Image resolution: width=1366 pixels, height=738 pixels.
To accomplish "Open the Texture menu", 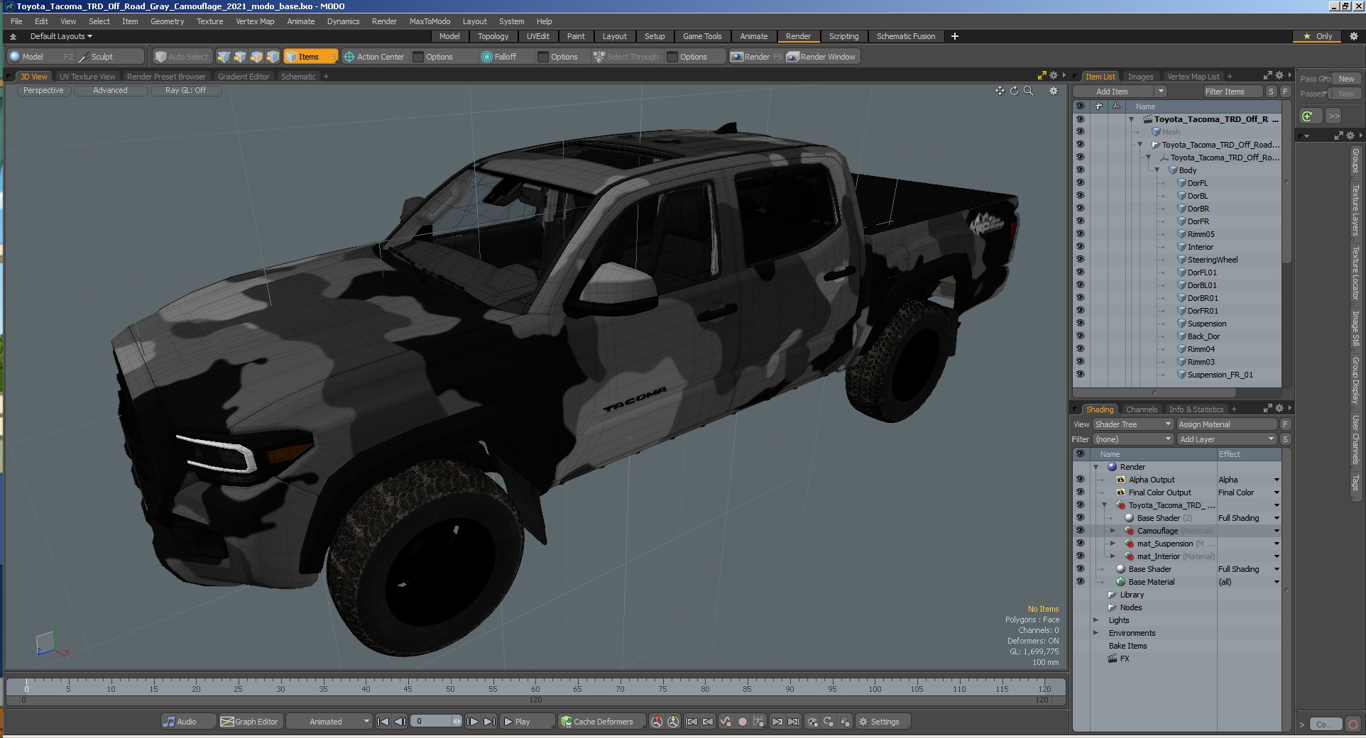I will [x=209, y=21].
